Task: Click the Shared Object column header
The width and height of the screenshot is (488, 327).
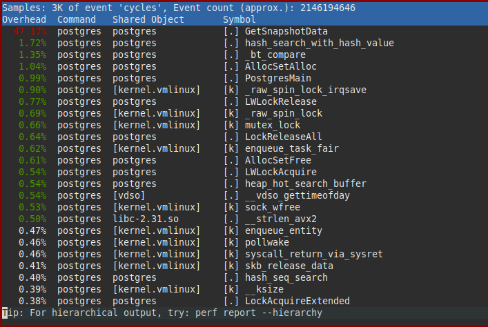Action: [148, 19]
